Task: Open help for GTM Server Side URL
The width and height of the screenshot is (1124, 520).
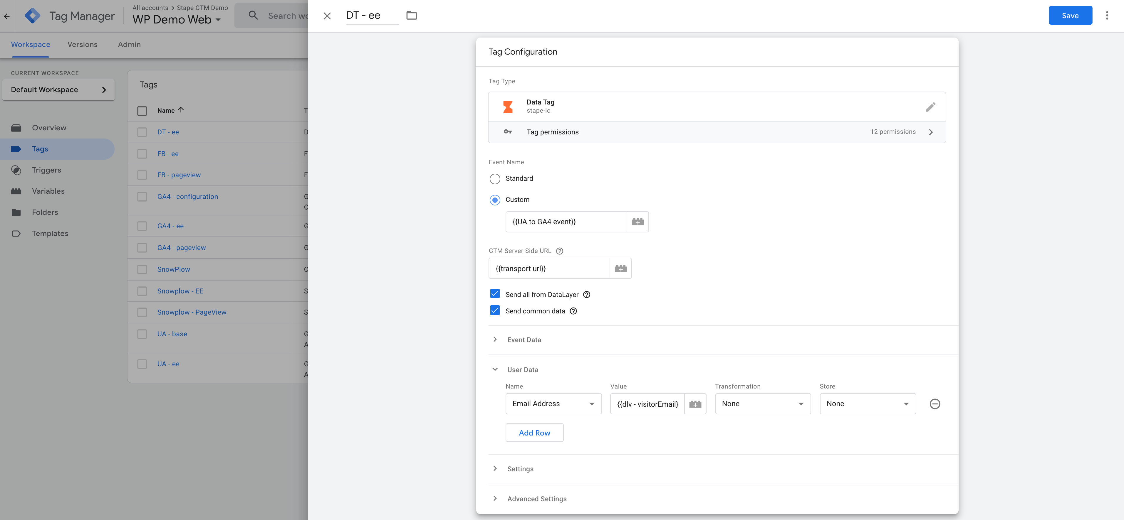Action: pos(559,251)
